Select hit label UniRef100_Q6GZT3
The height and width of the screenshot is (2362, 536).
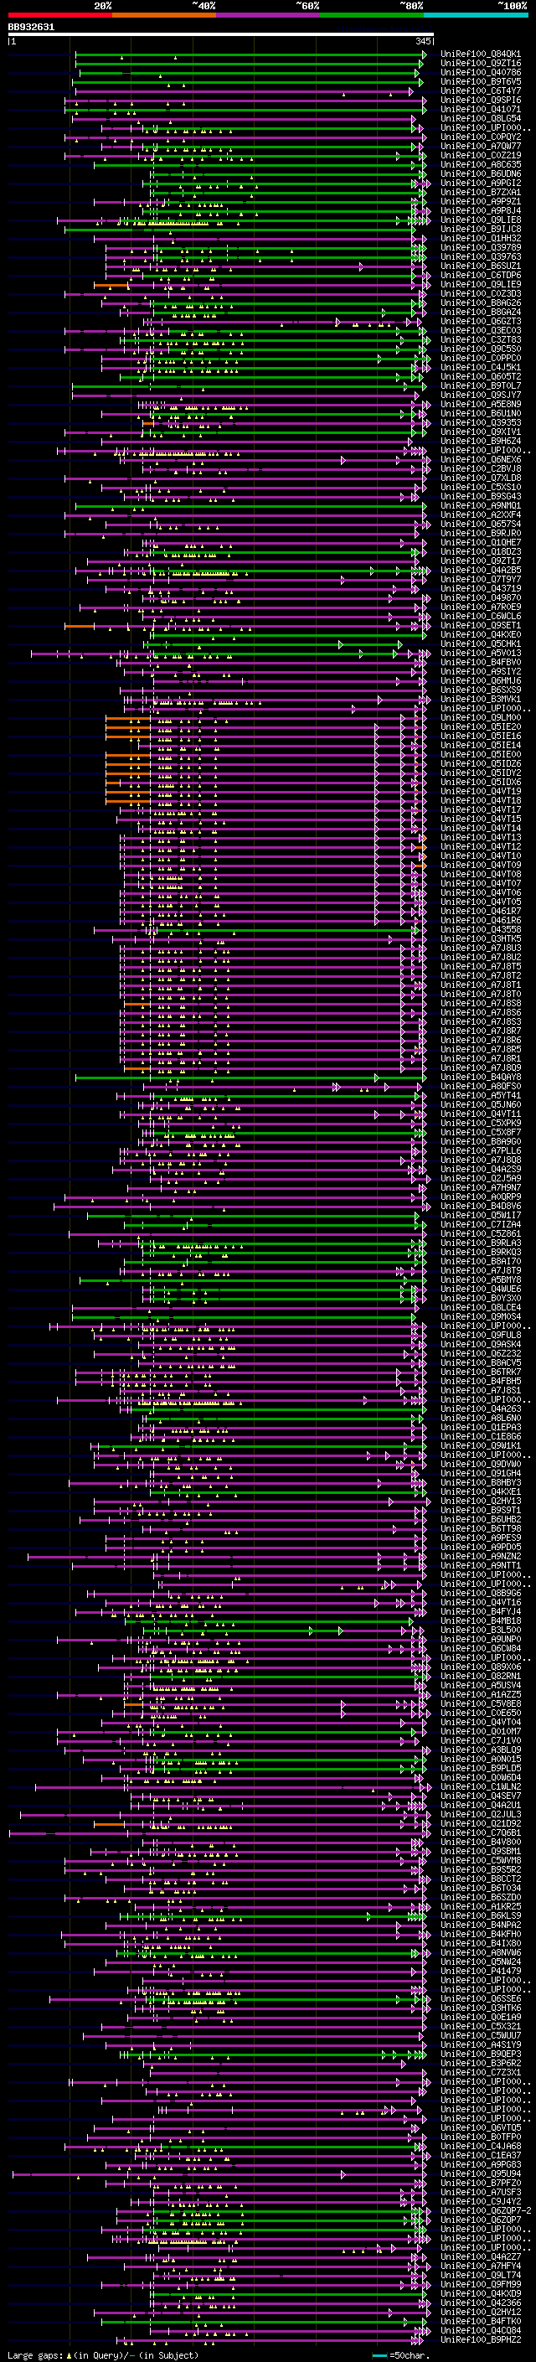coord(481,322)
